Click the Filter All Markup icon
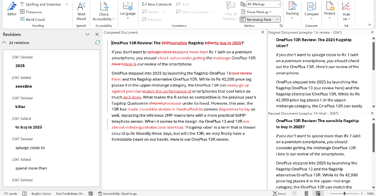 pos(230,6)
